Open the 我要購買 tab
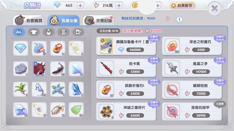 pyautogui.click(x=29, y=20)
